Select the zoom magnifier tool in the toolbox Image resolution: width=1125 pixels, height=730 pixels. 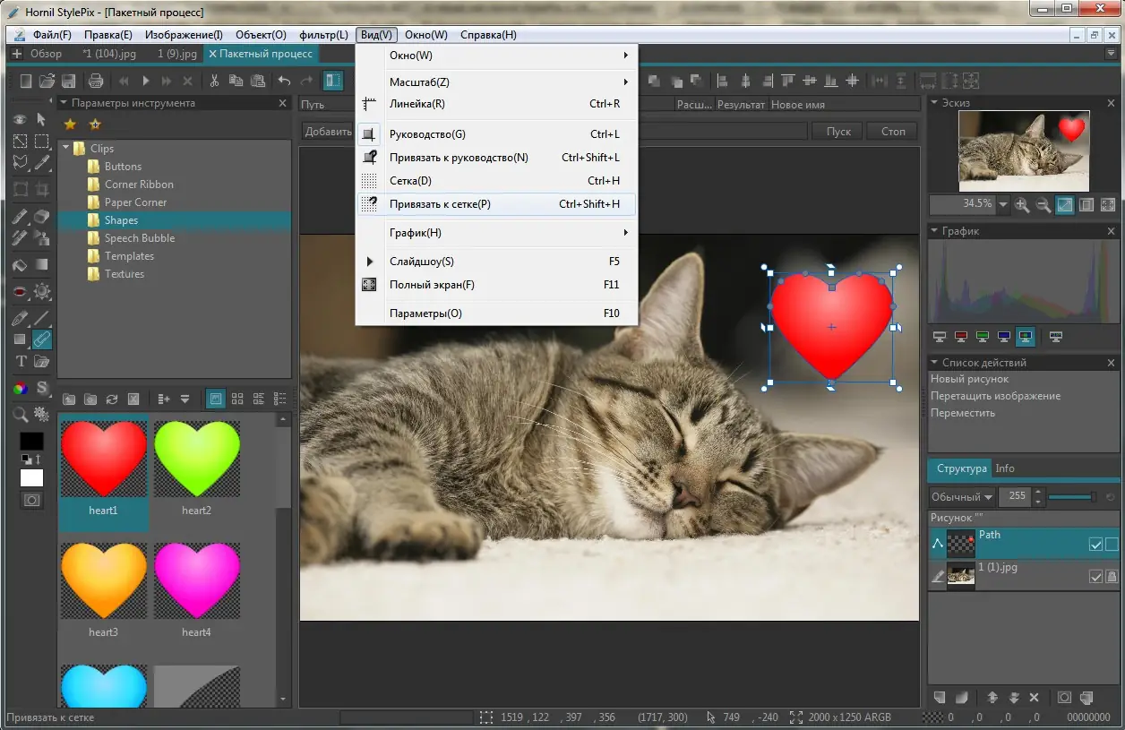21,414
